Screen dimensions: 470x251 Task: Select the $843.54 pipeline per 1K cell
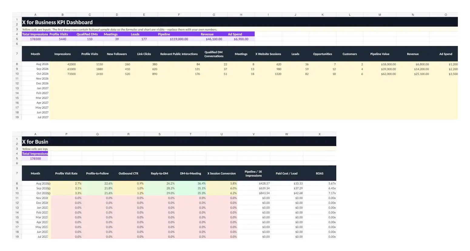(x=253, y=193)
